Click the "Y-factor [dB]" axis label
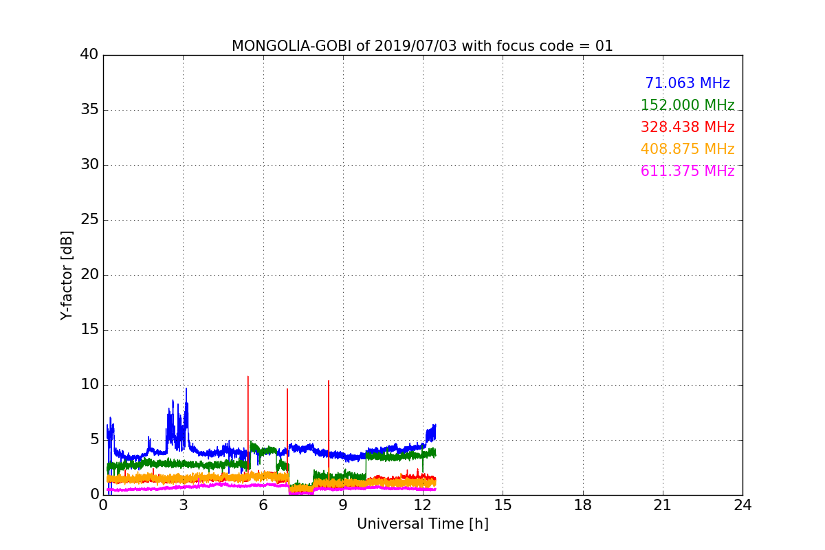Image resolution: width=825 pixels, height=550 pixels. [67, 275]
